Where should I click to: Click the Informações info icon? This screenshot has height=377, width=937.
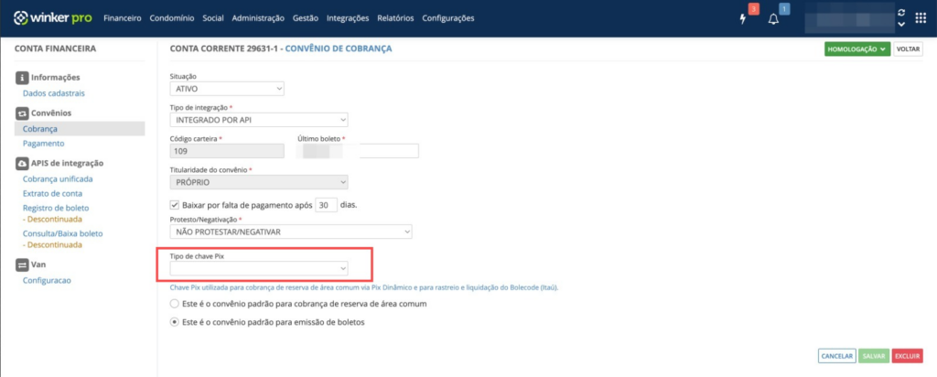(22, 77)
